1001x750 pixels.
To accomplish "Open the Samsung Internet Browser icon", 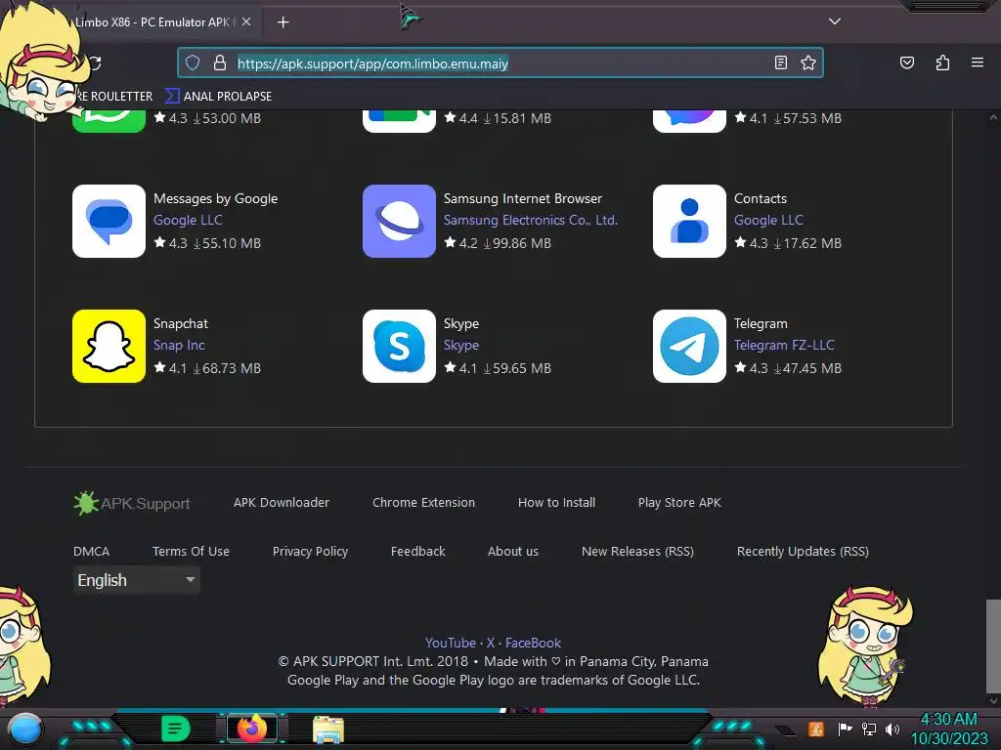I will tap(399, 221).
